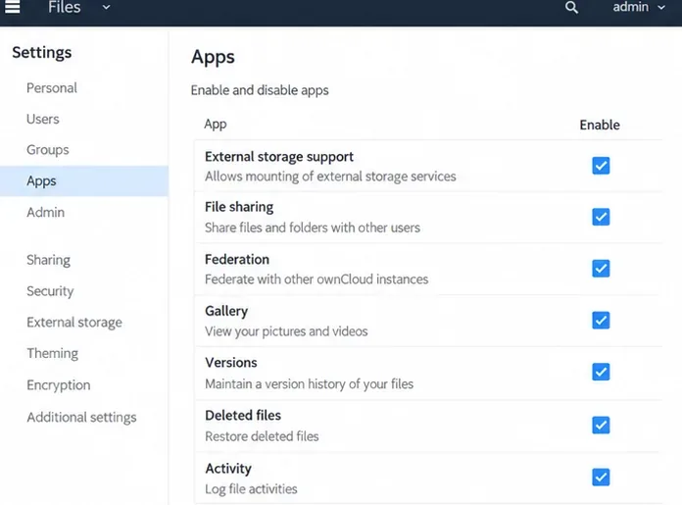Viewport: 682px width, 505px height.
Task: Click the Activity app name
Action: [x=228, y=469]
